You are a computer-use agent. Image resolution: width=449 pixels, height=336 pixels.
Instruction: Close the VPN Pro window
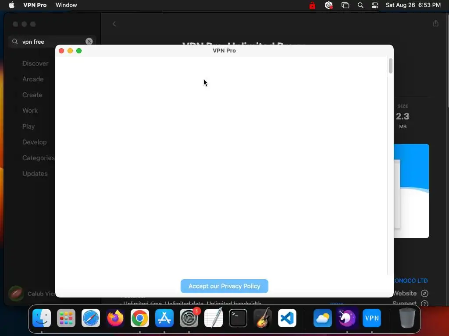[x=61, y=51]
